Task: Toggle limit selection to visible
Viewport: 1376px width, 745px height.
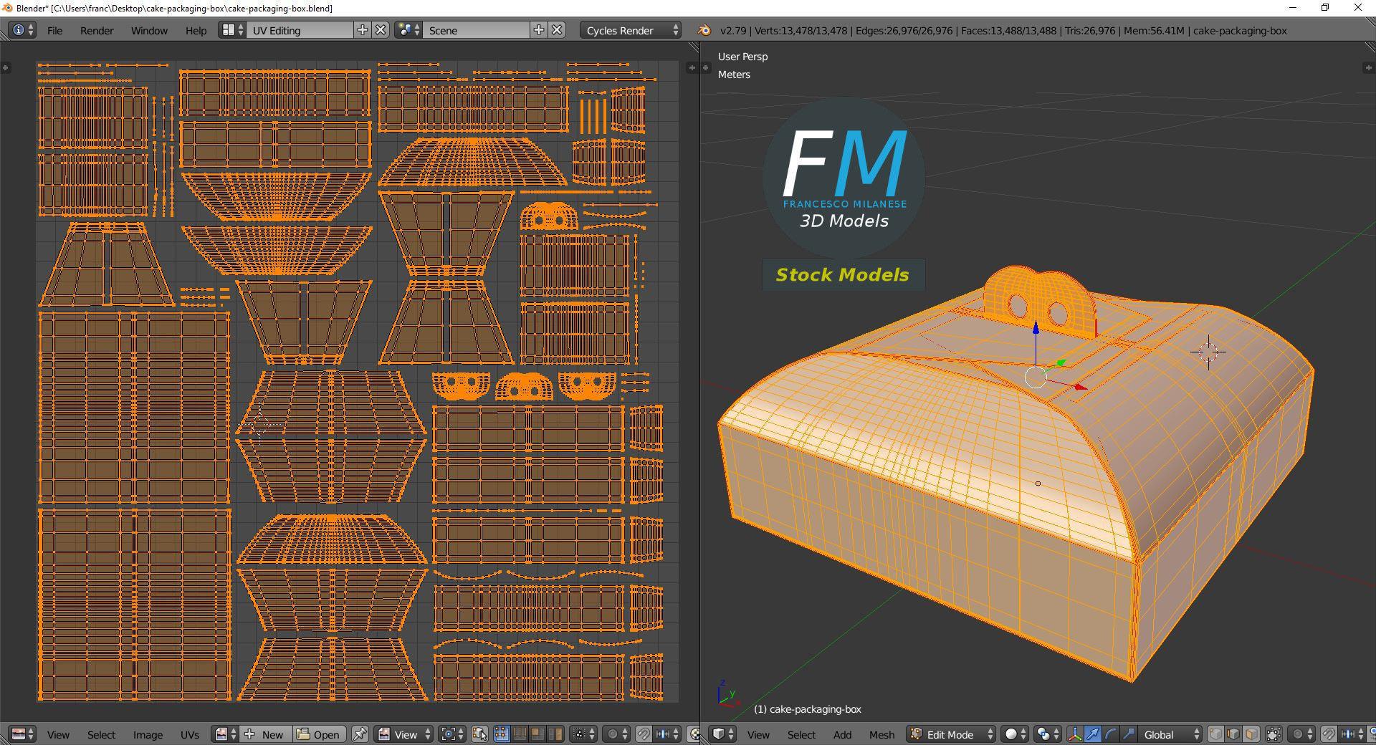Action: (x=1274, y=734)
